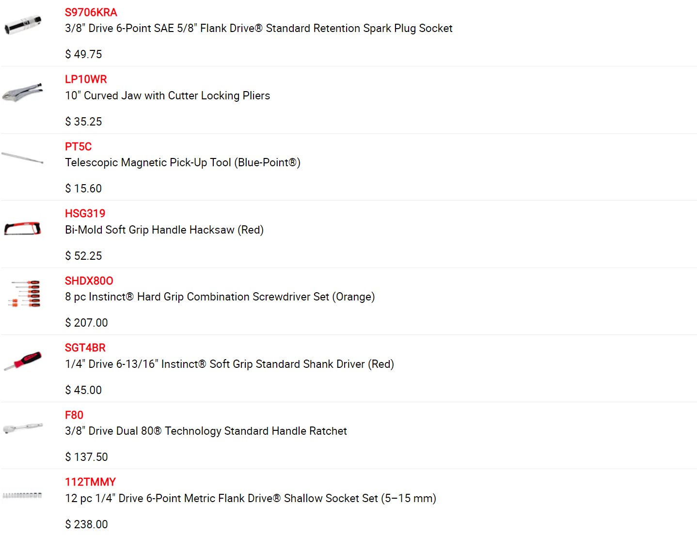Click the shallow socket set thumbnail
This screenshot has height=536, width=697.
coord(22,495)
